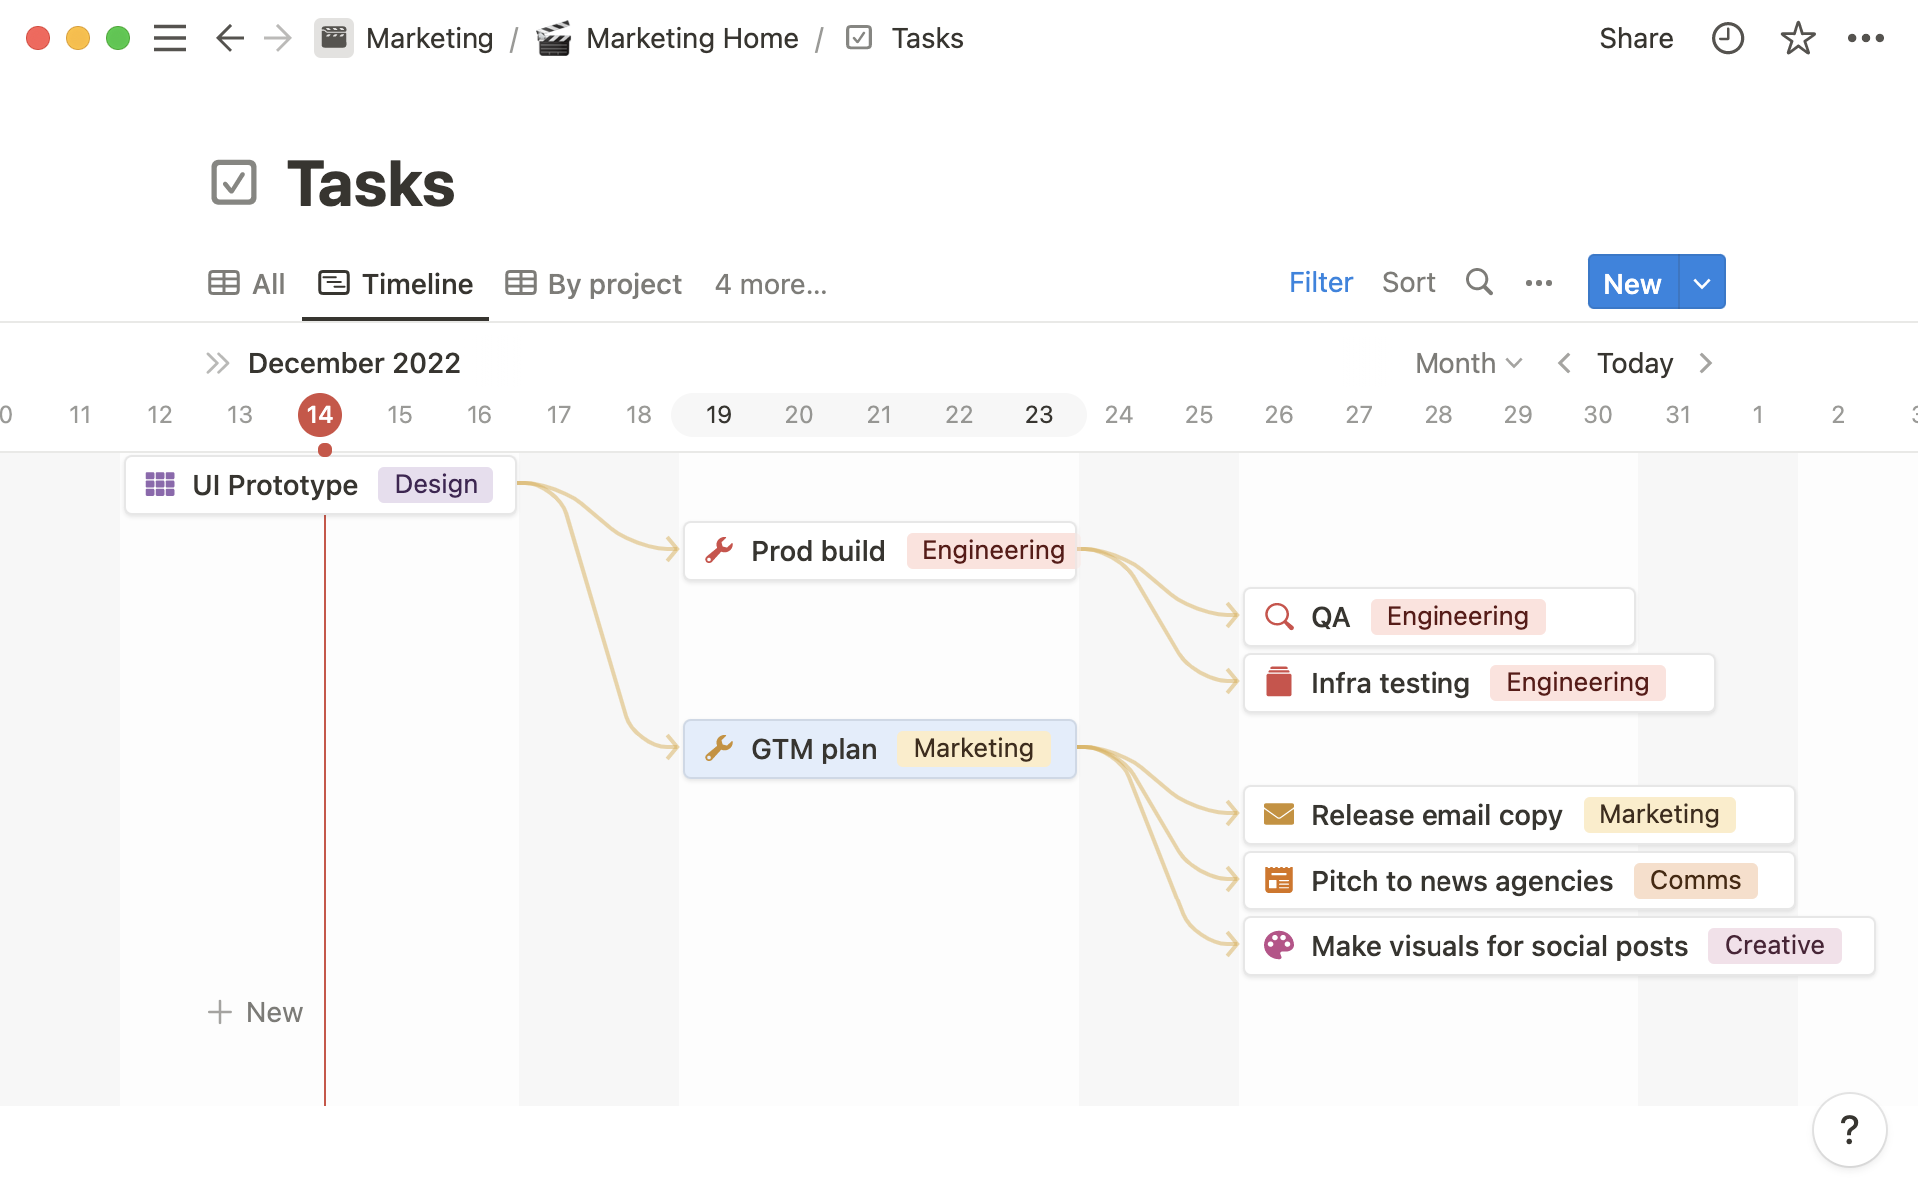Click the timeline date marker for day 23
The image size is (1918, 1198).
(x=1038, y=414)
